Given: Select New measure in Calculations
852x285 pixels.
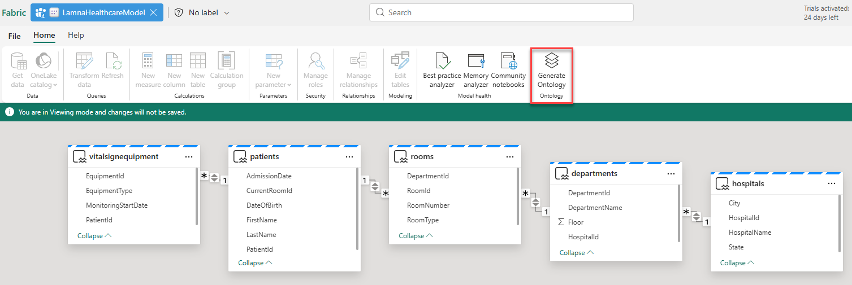Looking at the screenshot, I should [148, 71].
